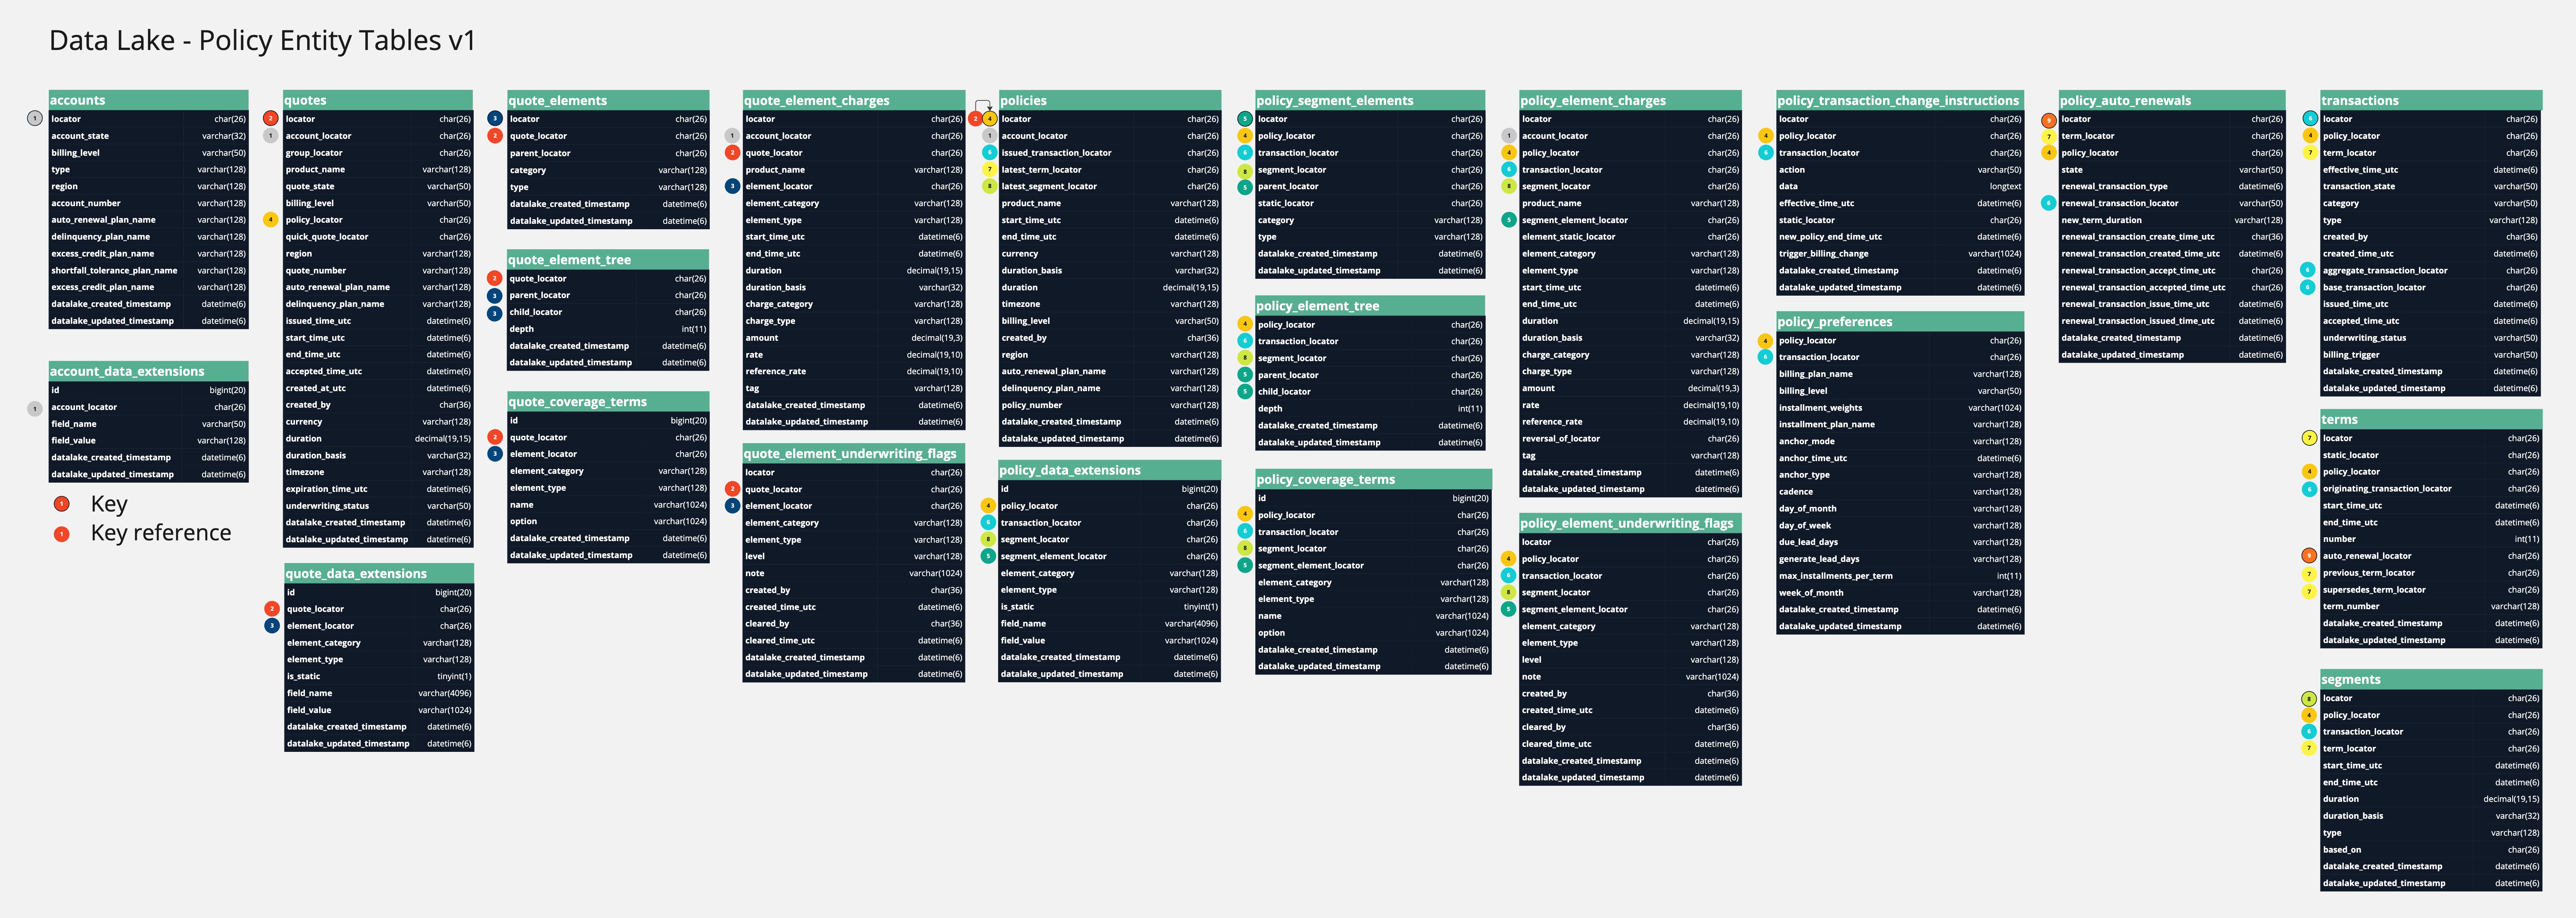The height and width of the screenshot is (918, 2576).
Task: Click policy_number row in policies table
Action: (x=1110, y=405)
